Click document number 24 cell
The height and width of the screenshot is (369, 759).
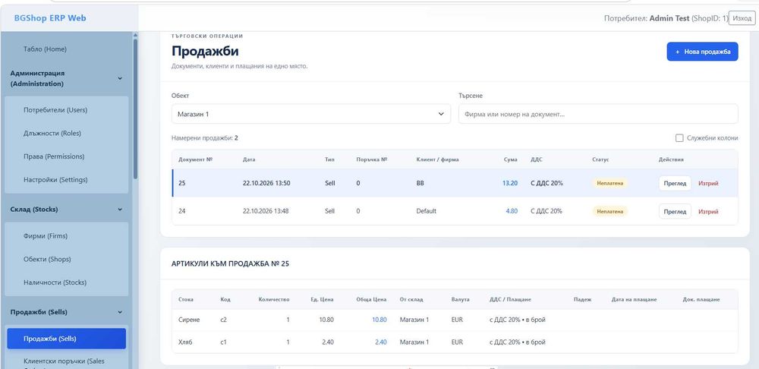coord(181,211)
